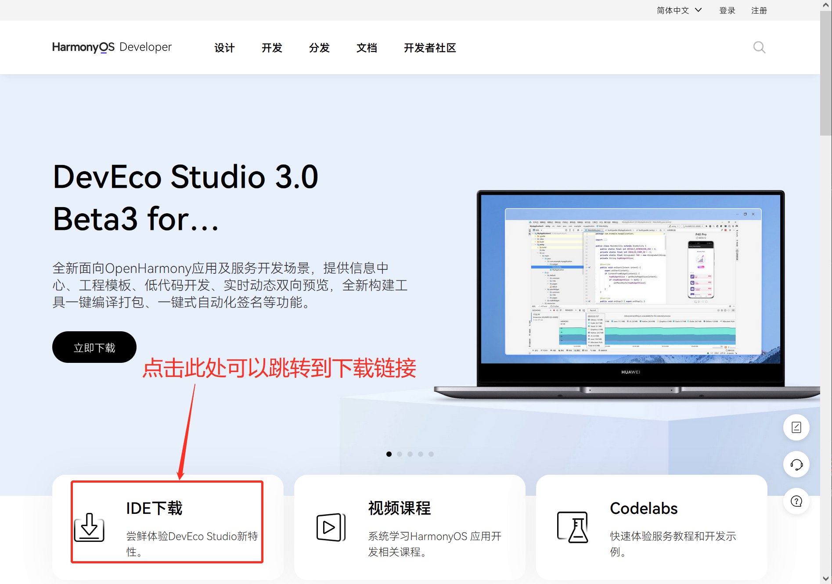This screenshot has height=584, width=832.
Task: Open the 视频课程 card title
Action: [x=400, y=508]
